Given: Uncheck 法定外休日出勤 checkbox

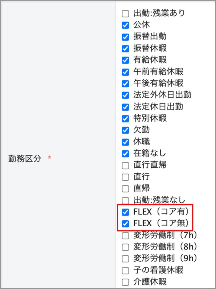Looking at the screenshot, I should pos(125,95).
